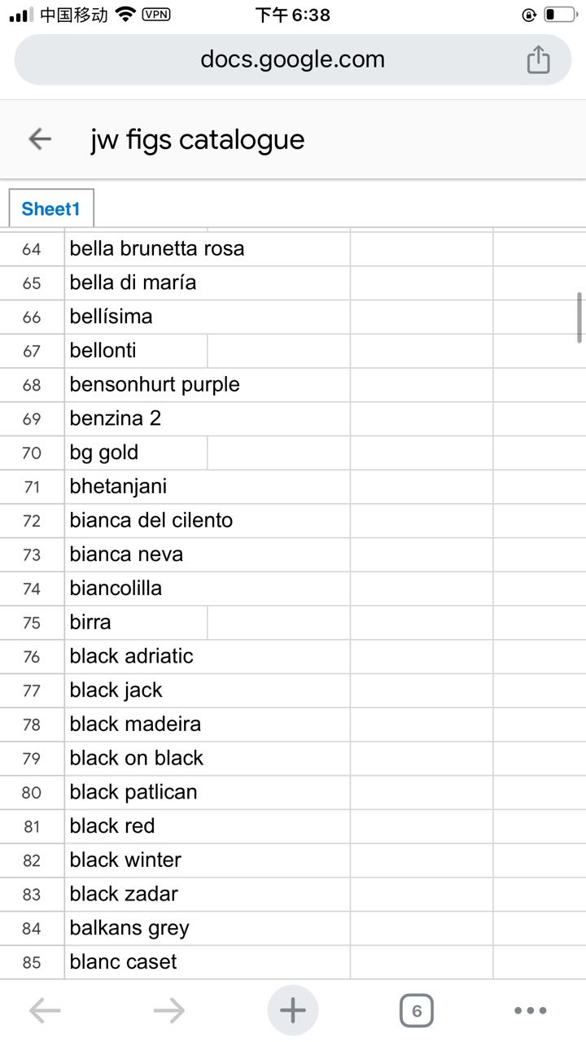Click the vertical scrollbar thumb
Image resolution: width=586 pixels, height=1042 pixels.
pyautogui.click(x=579, y=317)
